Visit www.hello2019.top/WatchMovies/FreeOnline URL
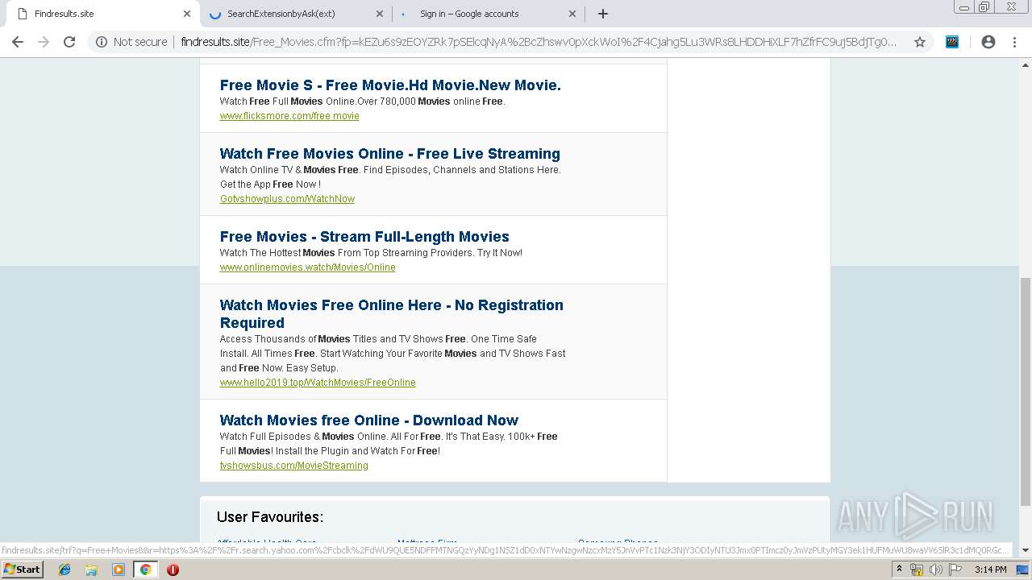This screenshot has width=1032, height=580. click(x=318, y=383)
